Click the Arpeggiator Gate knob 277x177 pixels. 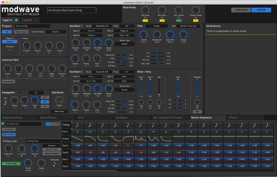point(35,100)
